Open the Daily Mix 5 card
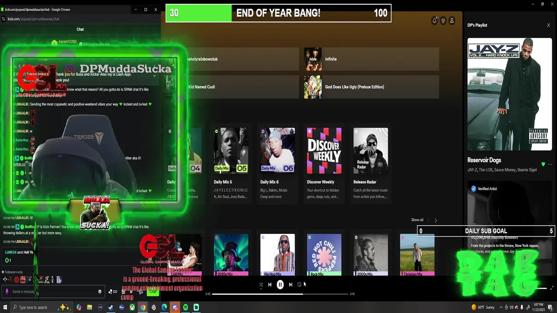The image size is (557, 313). pos(231,164)
